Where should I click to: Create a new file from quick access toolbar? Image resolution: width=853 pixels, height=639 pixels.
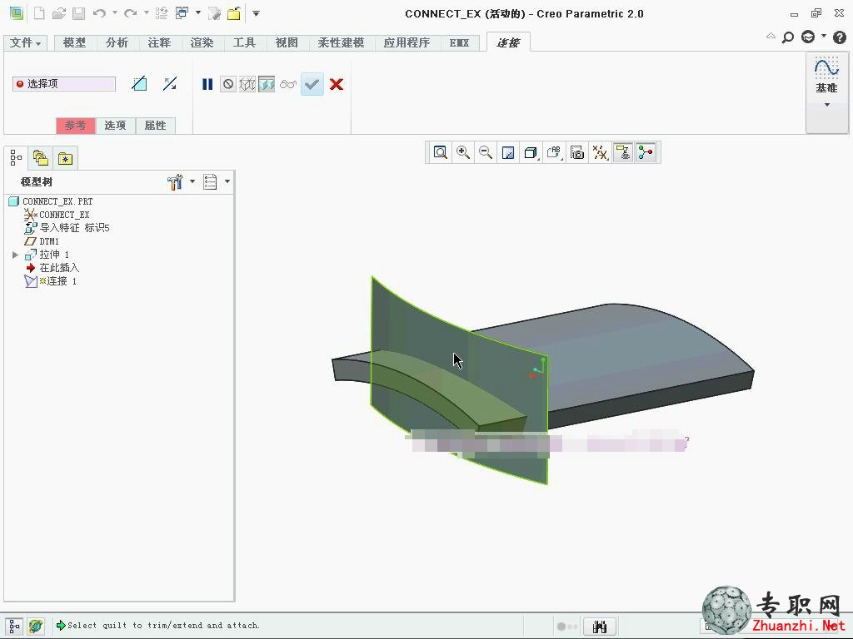39,13
